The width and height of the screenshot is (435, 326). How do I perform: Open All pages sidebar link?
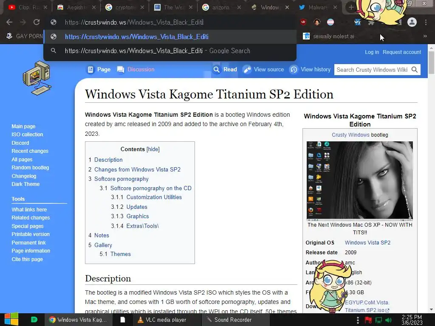coord(22,160)
